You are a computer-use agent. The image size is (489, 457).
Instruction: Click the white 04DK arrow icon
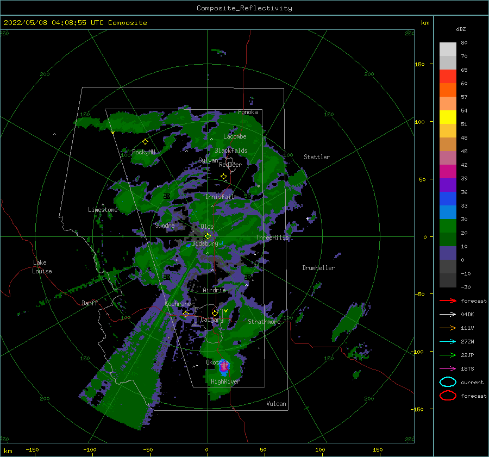pyautogui.click(x=448, y=314)
